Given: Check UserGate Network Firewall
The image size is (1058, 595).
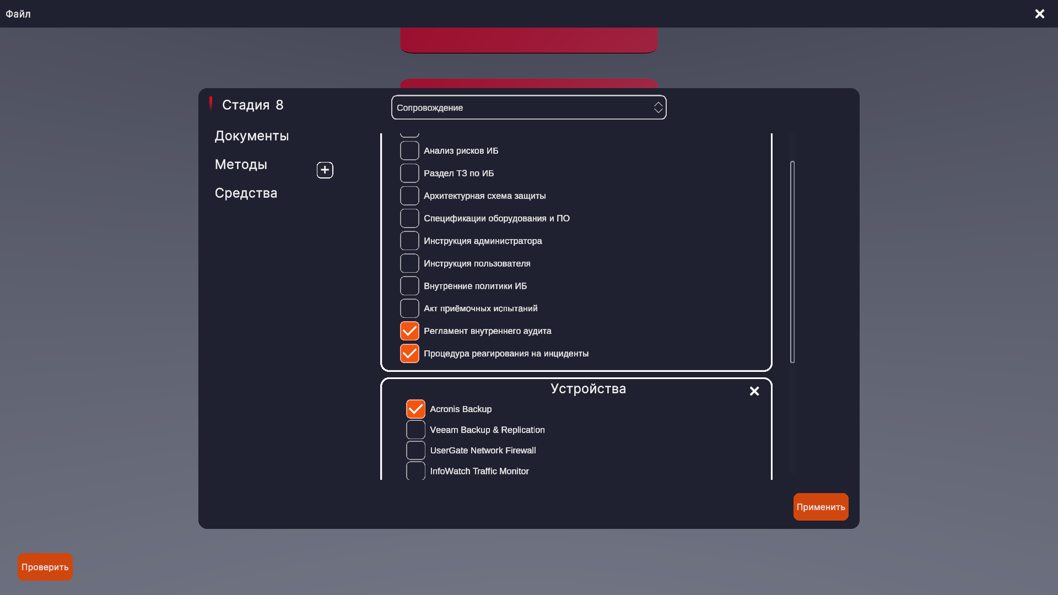Looking at the screenshot, I should (415, 451).
